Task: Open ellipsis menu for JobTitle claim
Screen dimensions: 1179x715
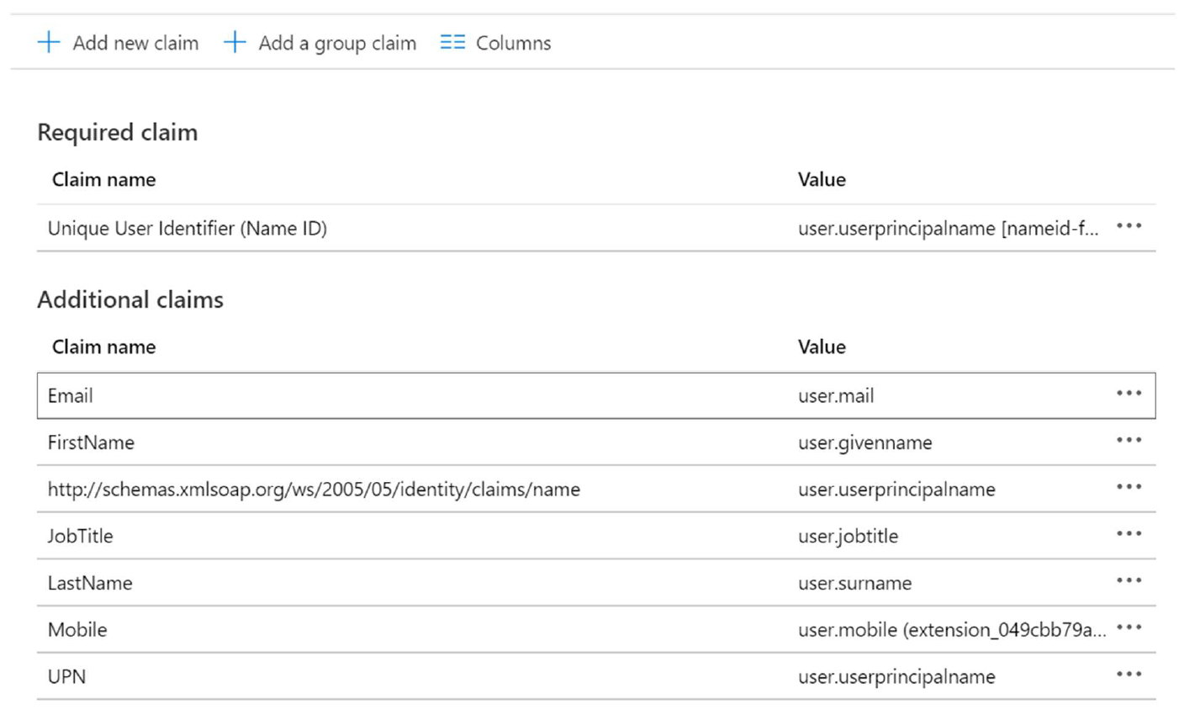Action: tap(1129, 534)
